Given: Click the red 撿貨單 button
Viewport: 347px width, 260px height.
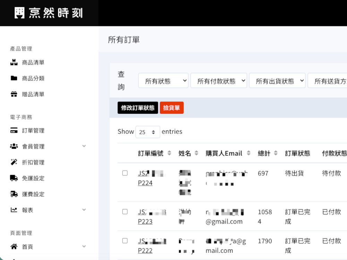Looking at the screenshot, I should [171, 108].
